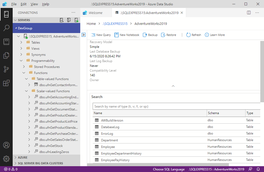Open the Edit menu

tap(23, 4)
